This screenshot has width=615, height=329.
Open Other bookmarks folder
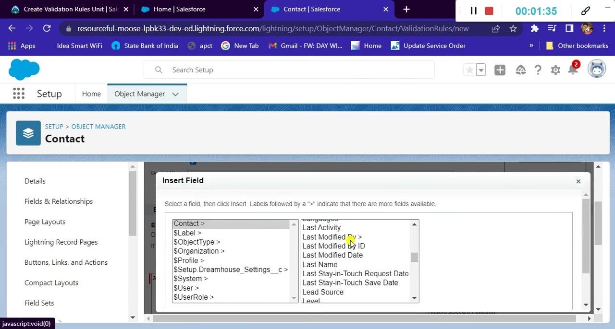click(577, 46)
